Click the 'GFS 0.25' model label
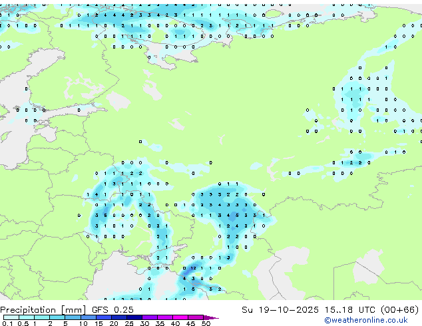The width and height of the screenshot is (422, 326). (x=112, y=310)
